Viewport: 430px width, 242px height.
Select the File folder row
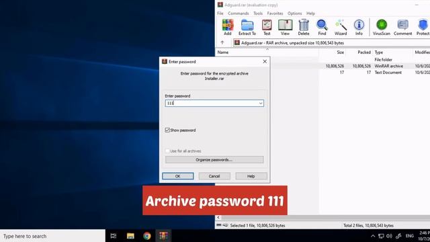[x=350, y=60]
